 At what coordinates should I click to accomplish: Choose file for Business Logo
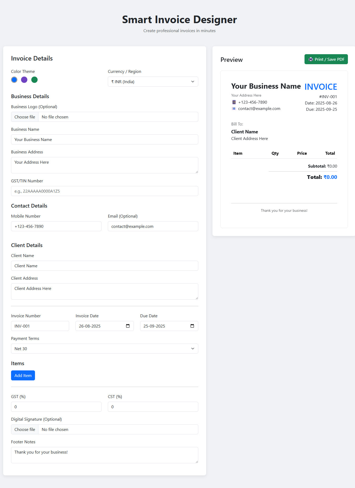25,117
